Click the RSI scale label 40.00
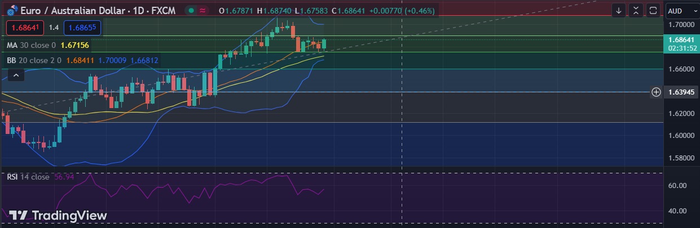Screen dimensions: 700x228 coord(677,211)
